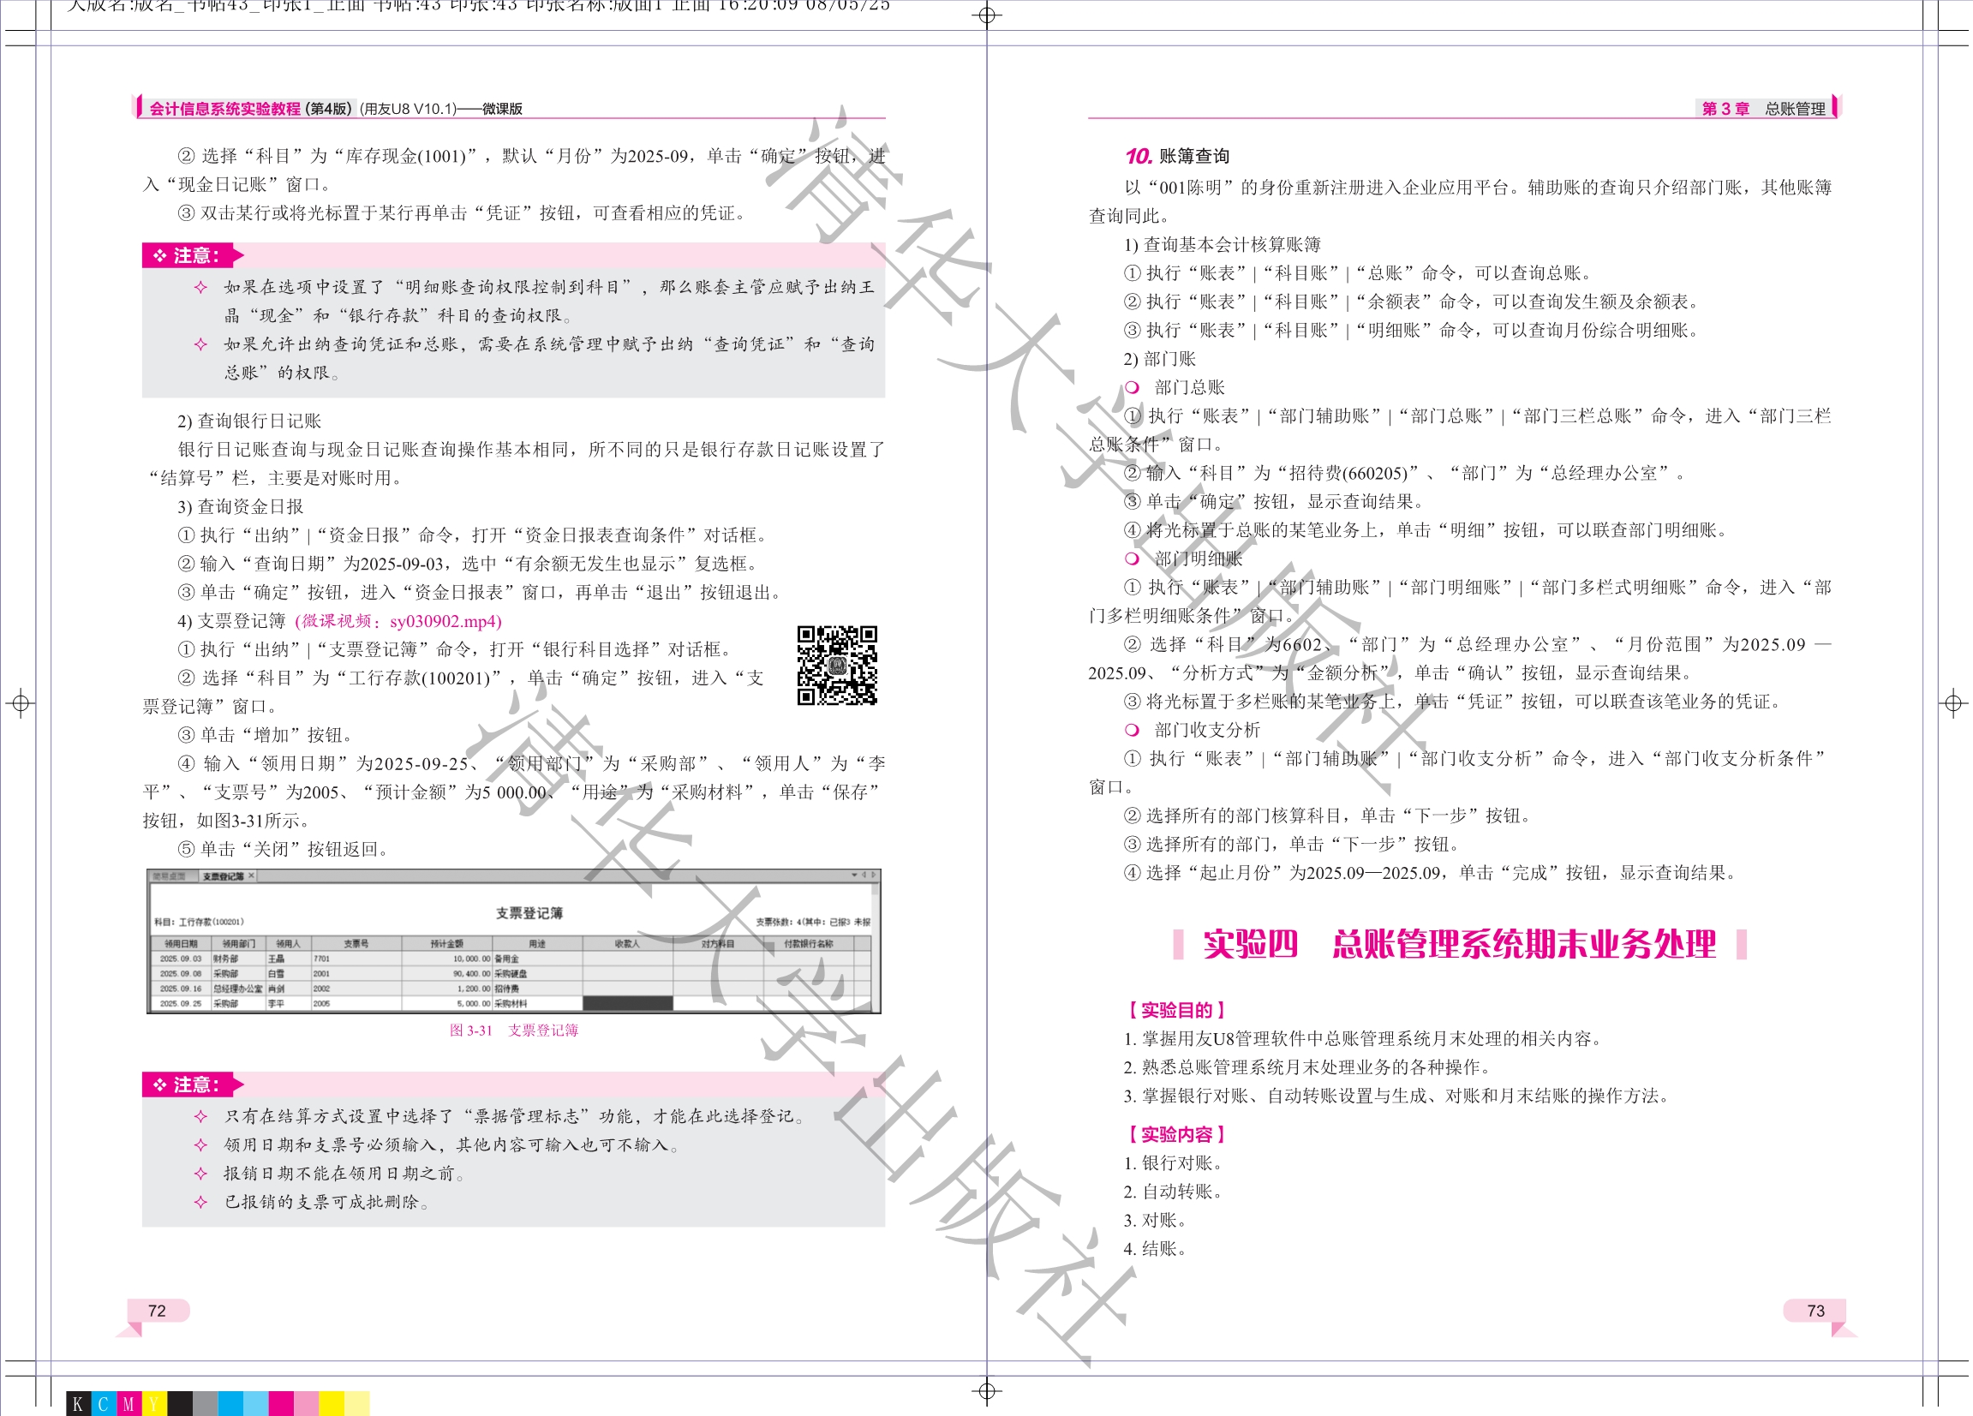Screen dimensions: 1973x1416
Task: Click the magenta M color bar swatch
Action: 129,1404
